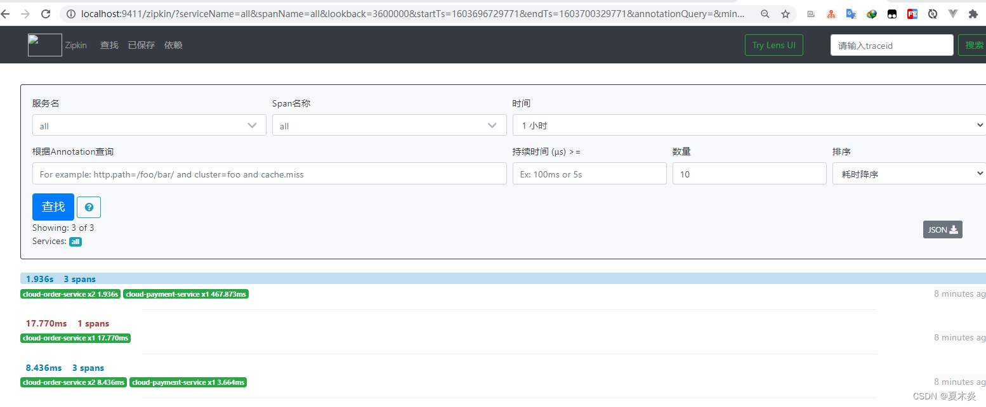Click the IDM download manager extension icon
986x407 pixels.
pyautogui.click(x=872, y=13)
